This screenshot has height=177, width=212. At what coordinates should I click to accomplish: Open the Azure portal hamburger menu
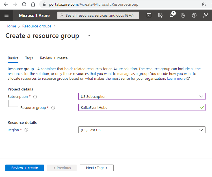tap(7, 15)
